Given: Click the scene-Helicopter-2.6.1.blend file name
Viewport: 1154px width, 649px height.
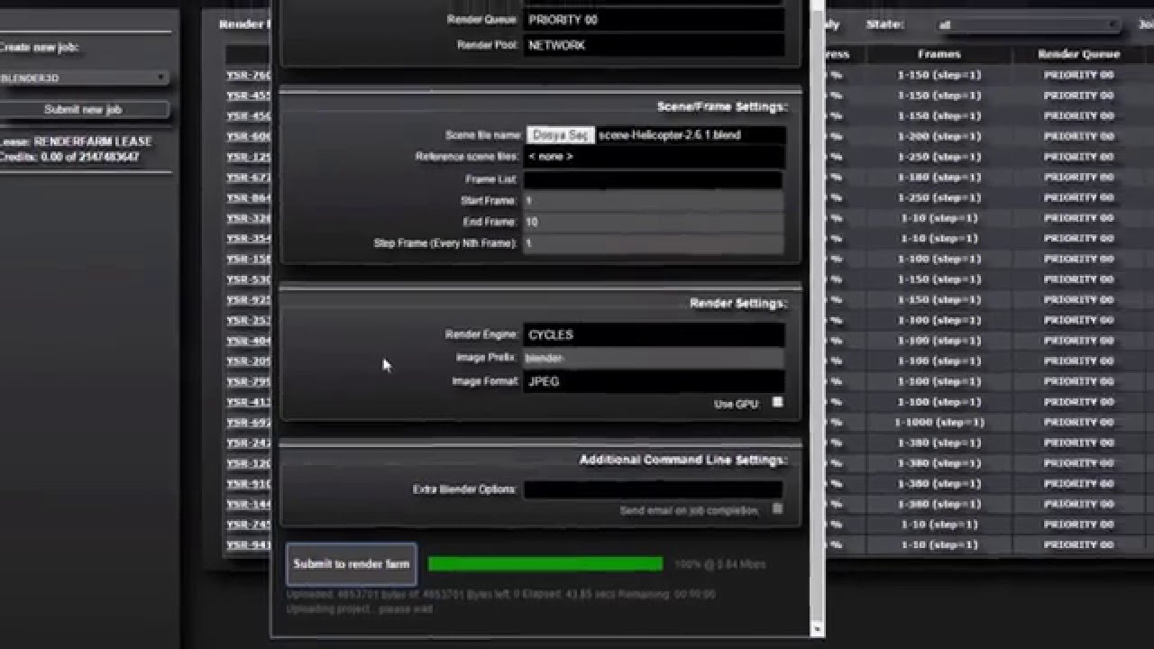Looking at the screenshot, I should [670, 135].
